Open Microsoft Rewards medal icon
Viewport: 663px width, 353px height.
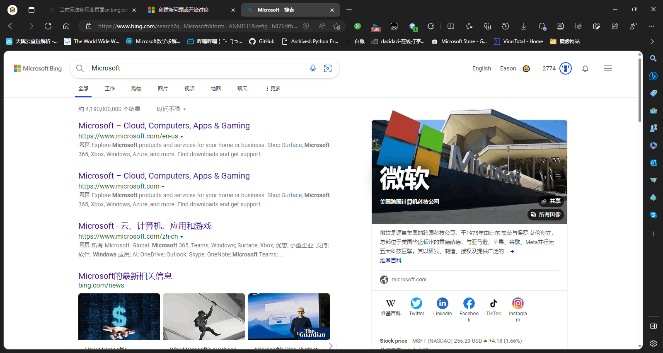click(x=566, y=68)
